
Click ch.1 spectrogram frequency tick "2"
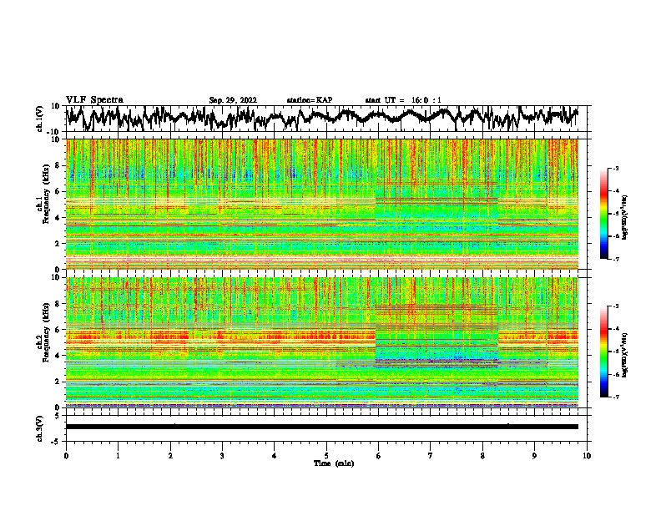(x=58, y=243)
